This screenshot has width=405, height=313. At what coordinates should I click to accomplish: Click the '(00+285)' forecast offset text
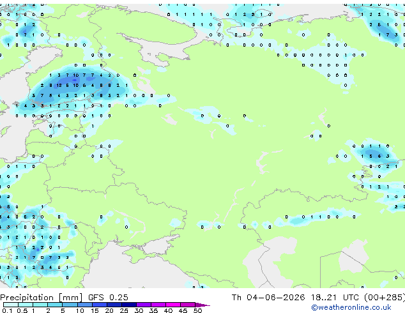[x=385, y=298]
